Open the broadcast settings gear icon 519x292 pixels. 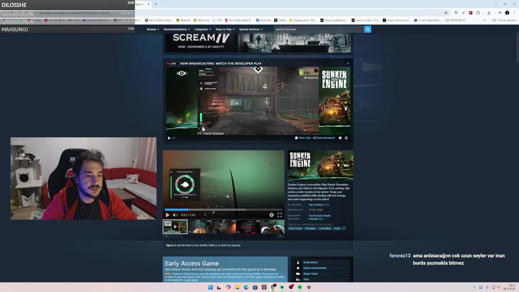point(340,138)
